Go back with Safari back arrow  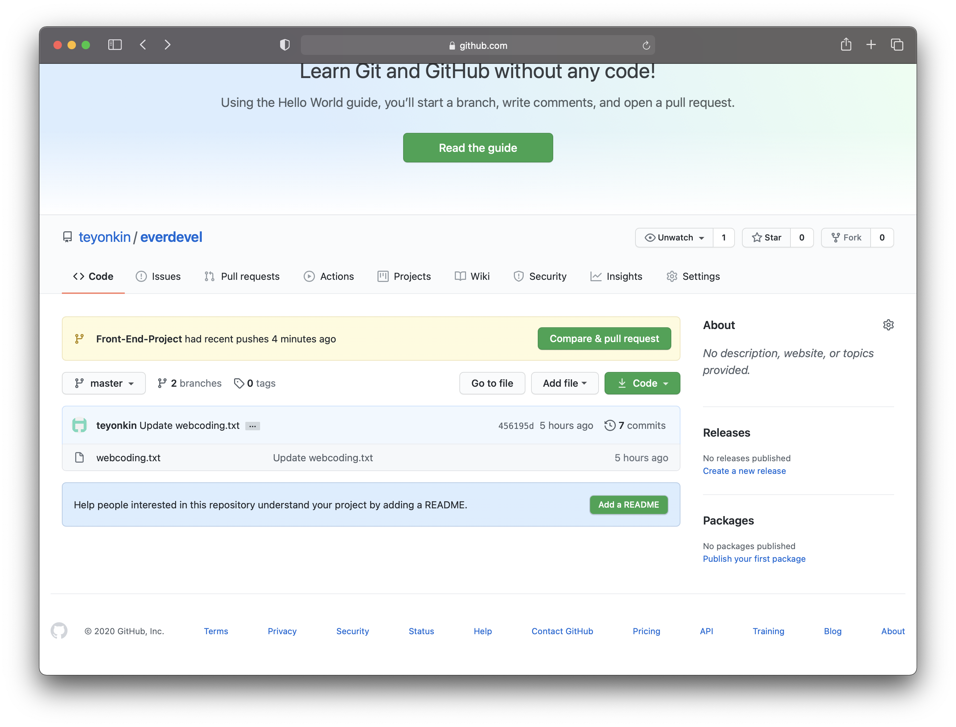[x=143, y=45]
